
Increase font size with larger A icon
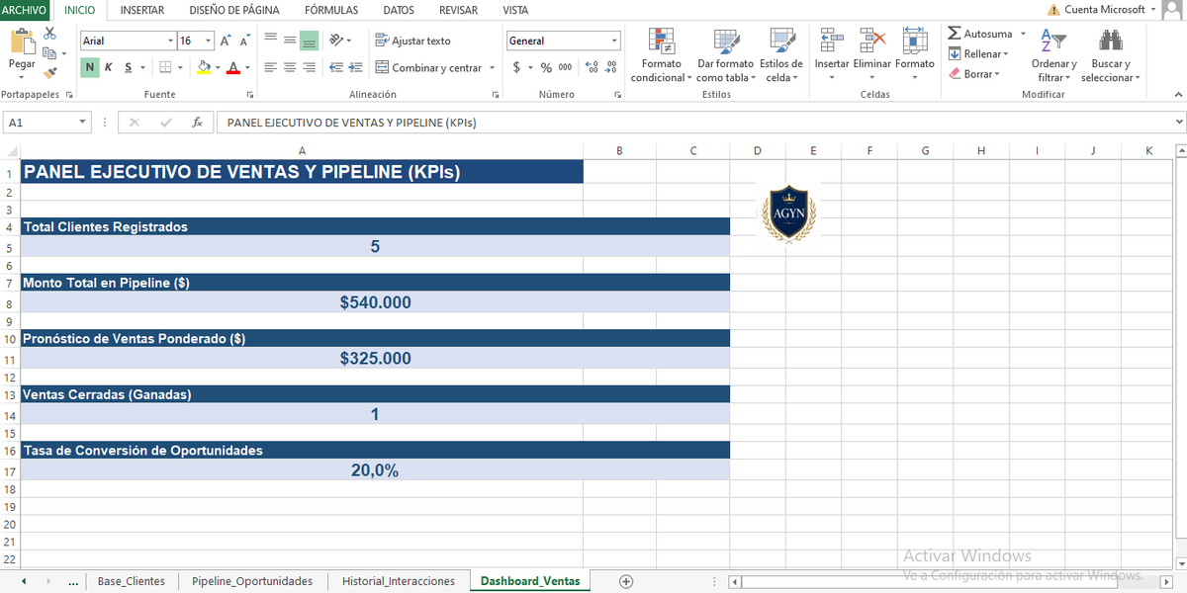tap(226, 41)
